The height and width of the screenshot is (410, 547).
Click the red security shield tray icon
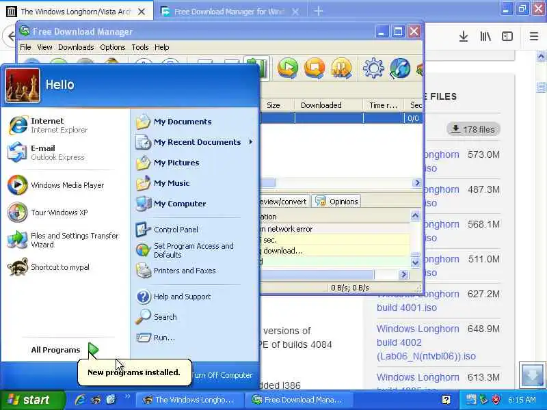(x=496, y=400)
